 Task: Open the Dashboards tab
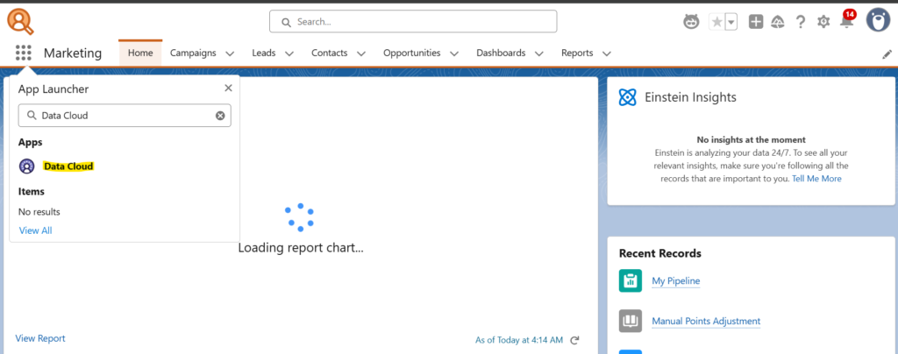(x=501, y=53)
